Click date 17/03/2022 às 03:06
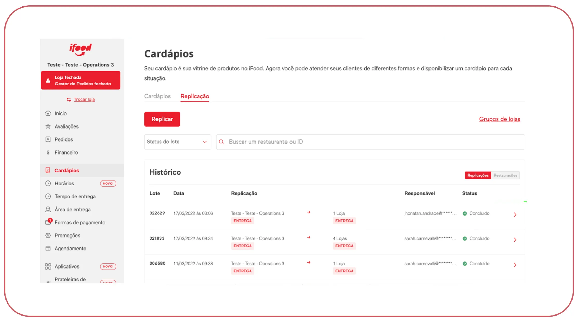The height and width of the screenshot is (322, 578). click(x=193, y=213)
